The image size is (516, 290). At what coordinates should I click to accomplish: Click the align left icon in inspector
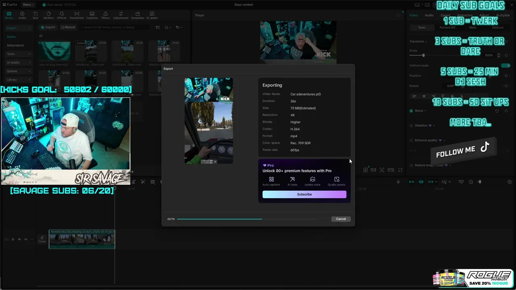414,96
